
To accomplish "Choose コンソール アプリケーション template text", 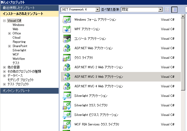I will pyautogui.click(x=90, y=39).
